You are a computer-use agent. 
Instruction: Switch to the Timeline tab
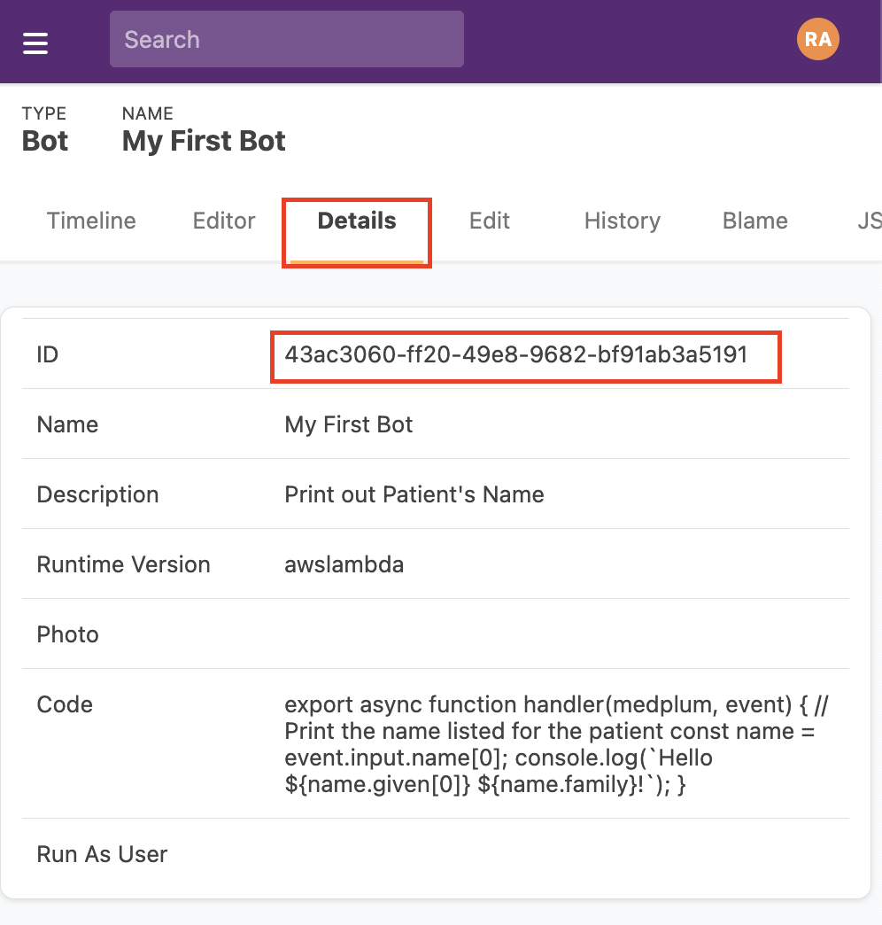(x=91, y=221)
